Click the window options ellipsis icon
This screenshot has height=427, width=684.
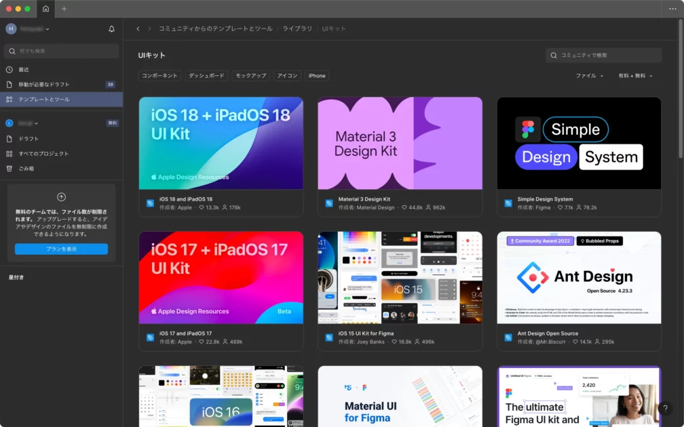coord(672,9)
